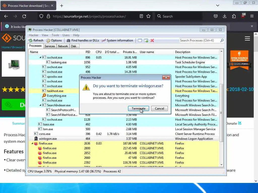The image size is (258, 193).
Task: Open System information graph
Action: [x=117, y=40]
